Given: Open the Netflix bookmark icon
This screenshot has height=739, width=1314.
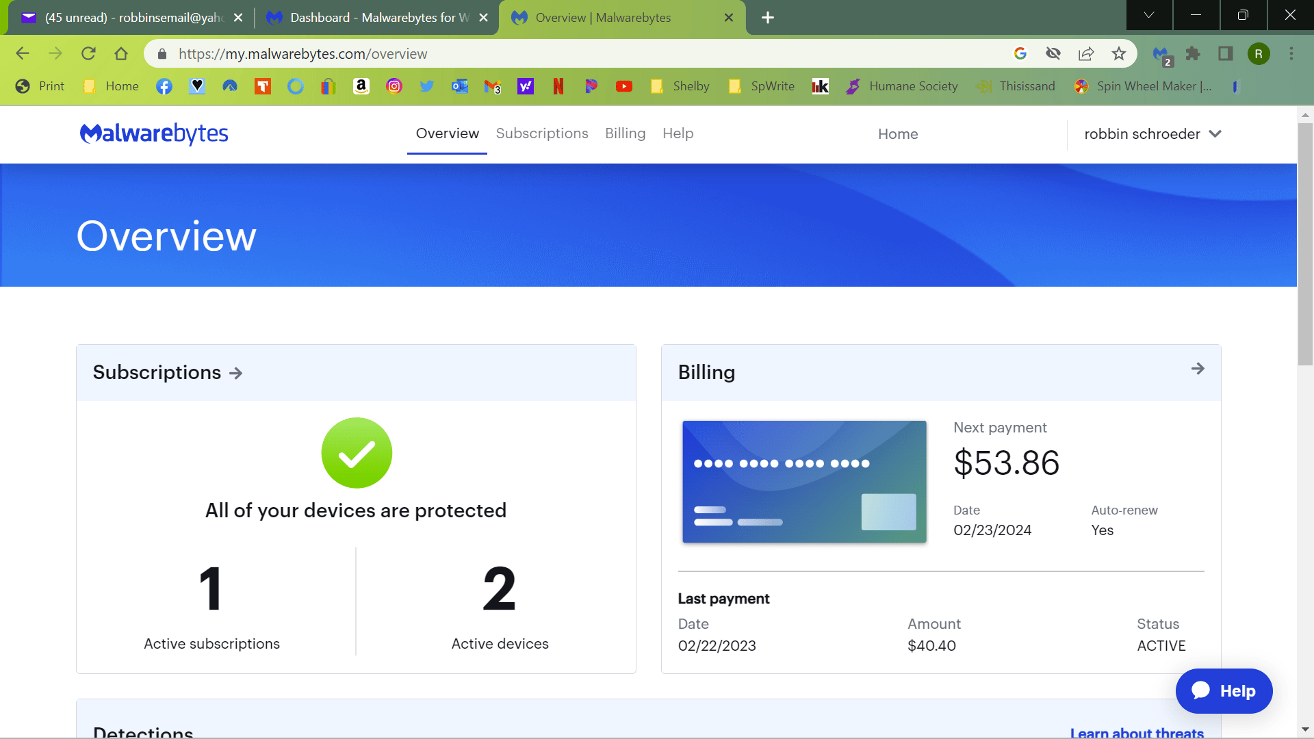Looking at the screenshot, I should tap(558, 86).
